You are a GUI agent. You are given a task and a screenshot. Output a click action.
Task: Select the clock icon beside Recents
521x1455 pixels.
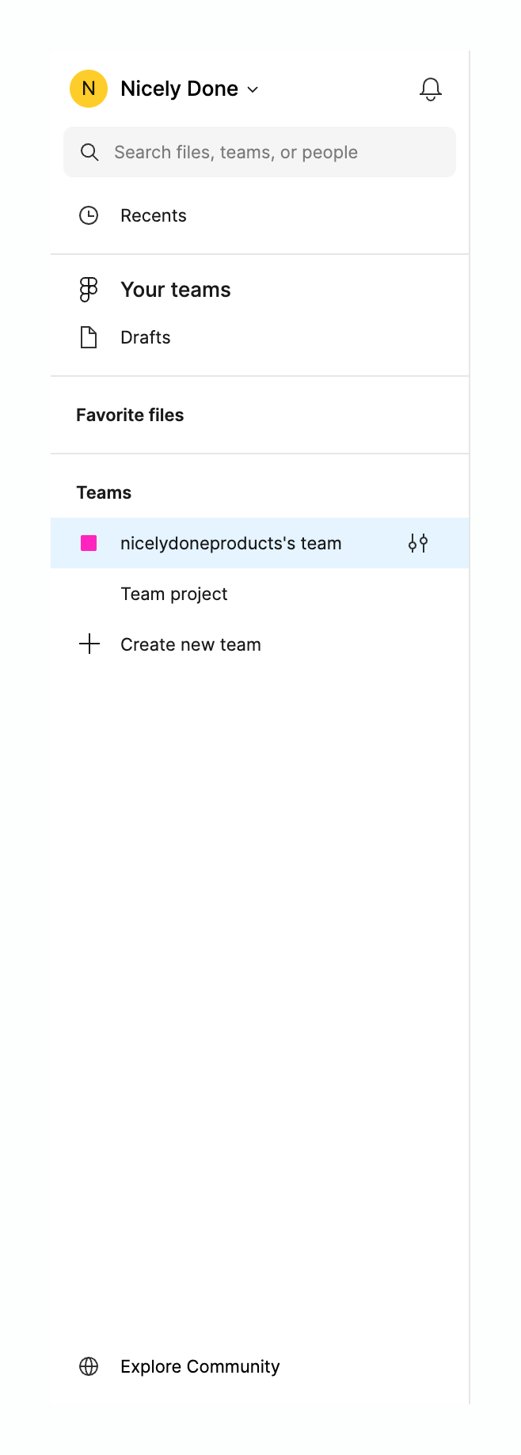[89, 215]
